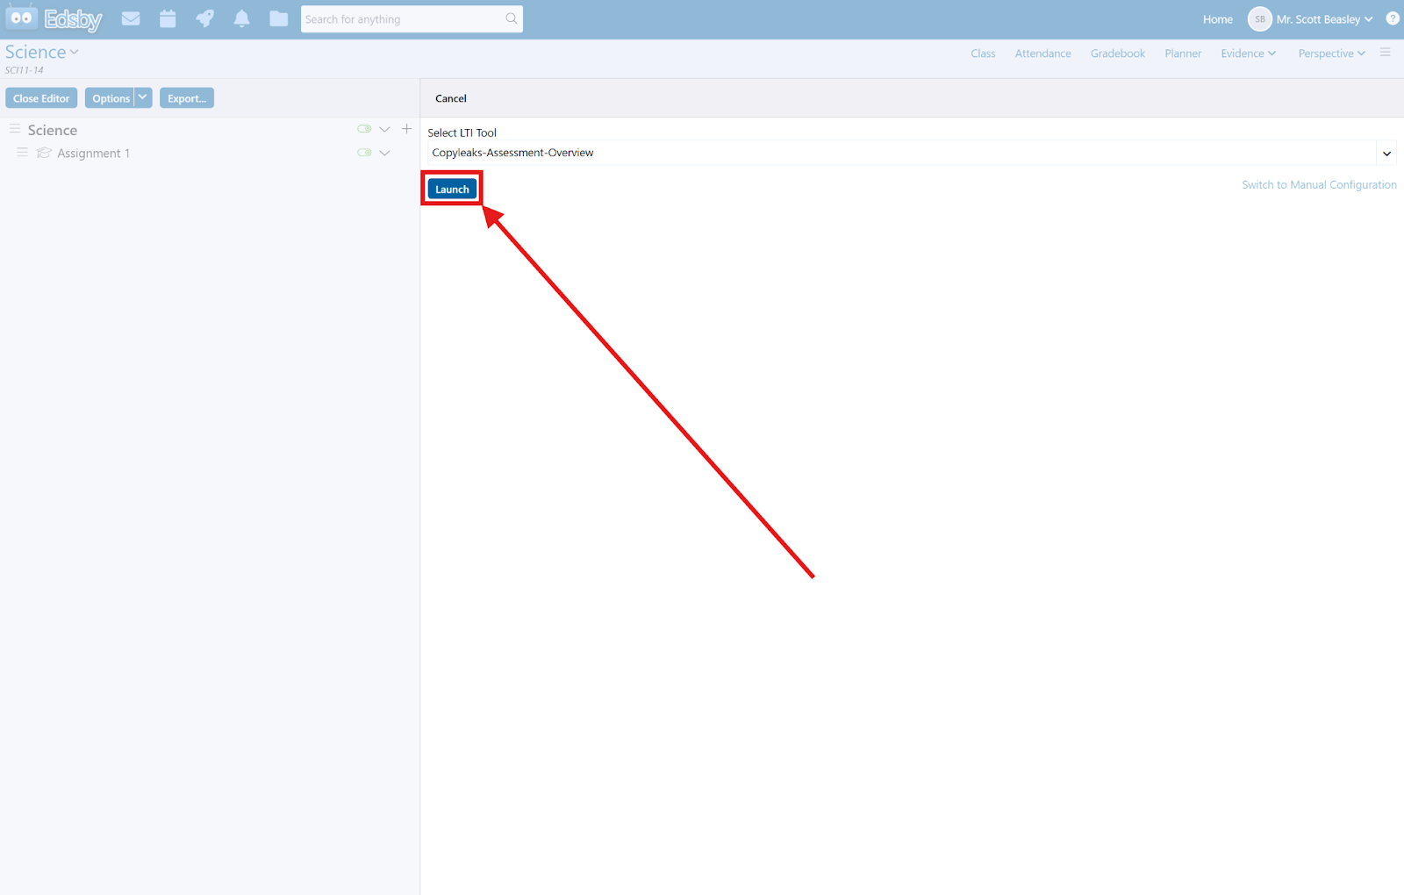1404x895 pixels.
Task: Select the Science tree item
Action: [53, 130]
